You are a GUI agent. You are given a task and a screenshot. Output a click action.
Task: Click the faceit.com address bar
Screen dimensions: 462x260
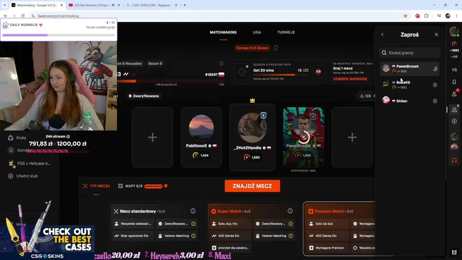(x=217, y=16)
